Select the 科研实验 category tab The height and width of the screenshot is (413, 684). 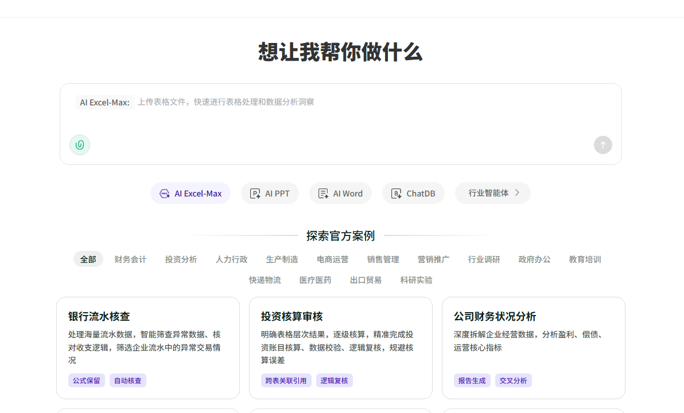416,280
